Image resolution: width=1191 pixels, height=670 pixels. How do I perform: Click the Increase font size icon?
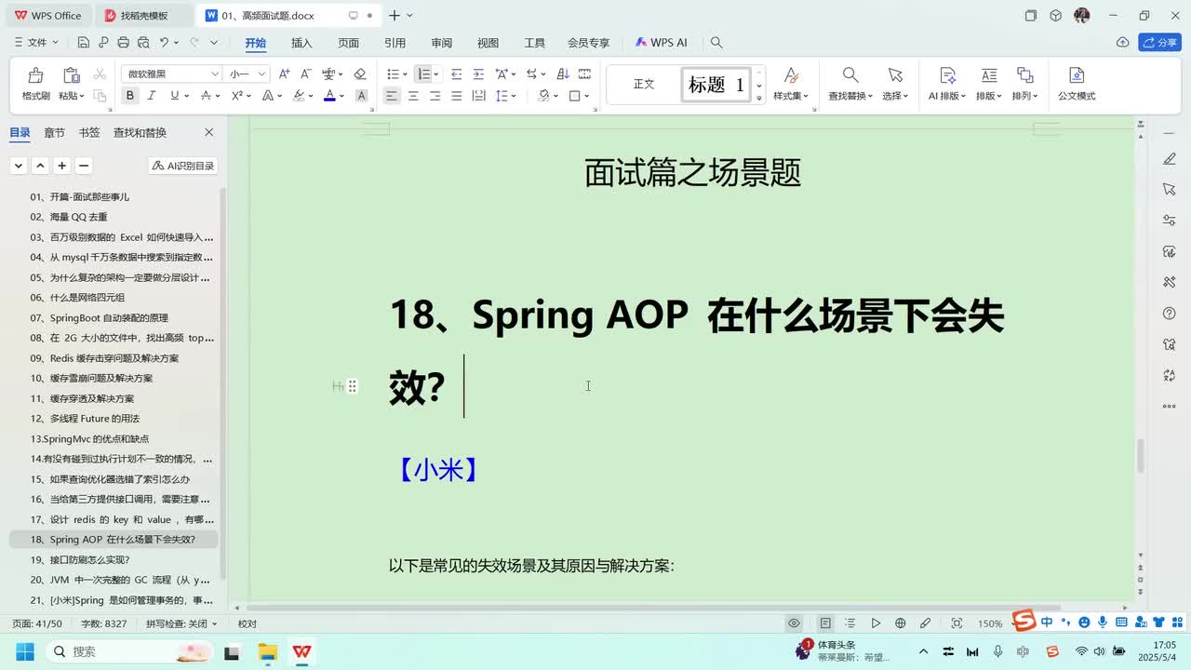pyautogui.click(x=284, y=74)
